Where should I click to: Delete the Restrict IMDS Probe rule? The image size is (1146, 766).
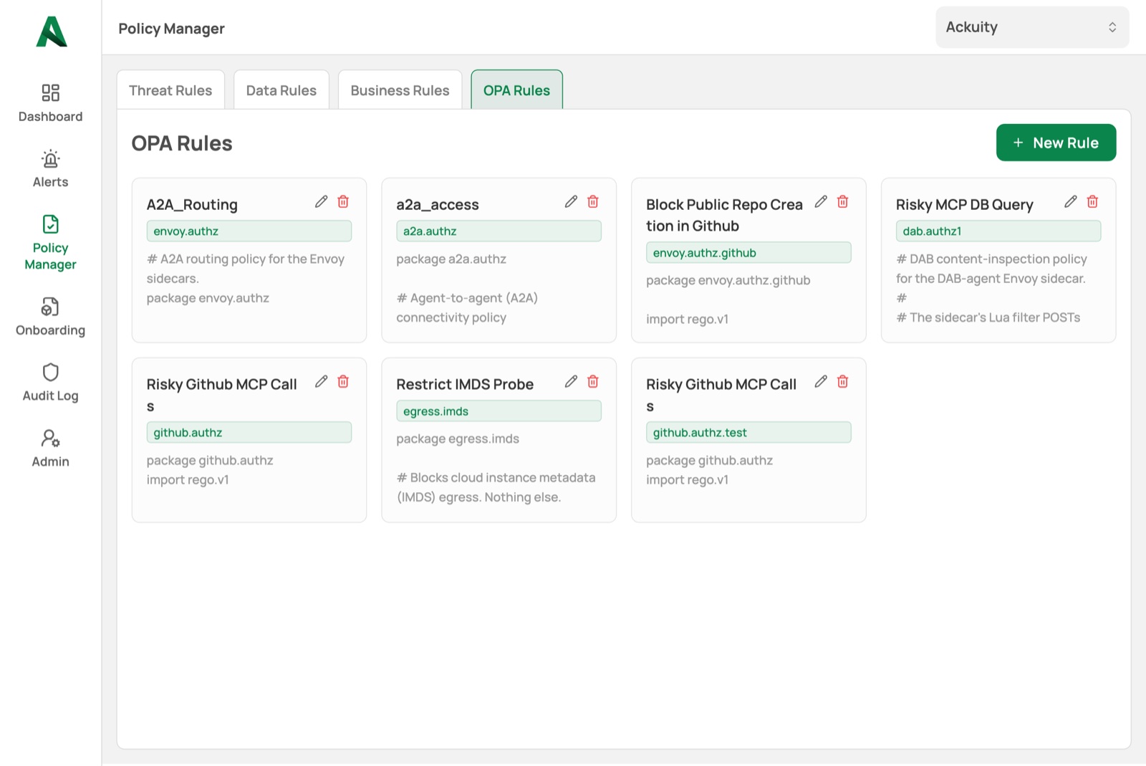[593, 381]
